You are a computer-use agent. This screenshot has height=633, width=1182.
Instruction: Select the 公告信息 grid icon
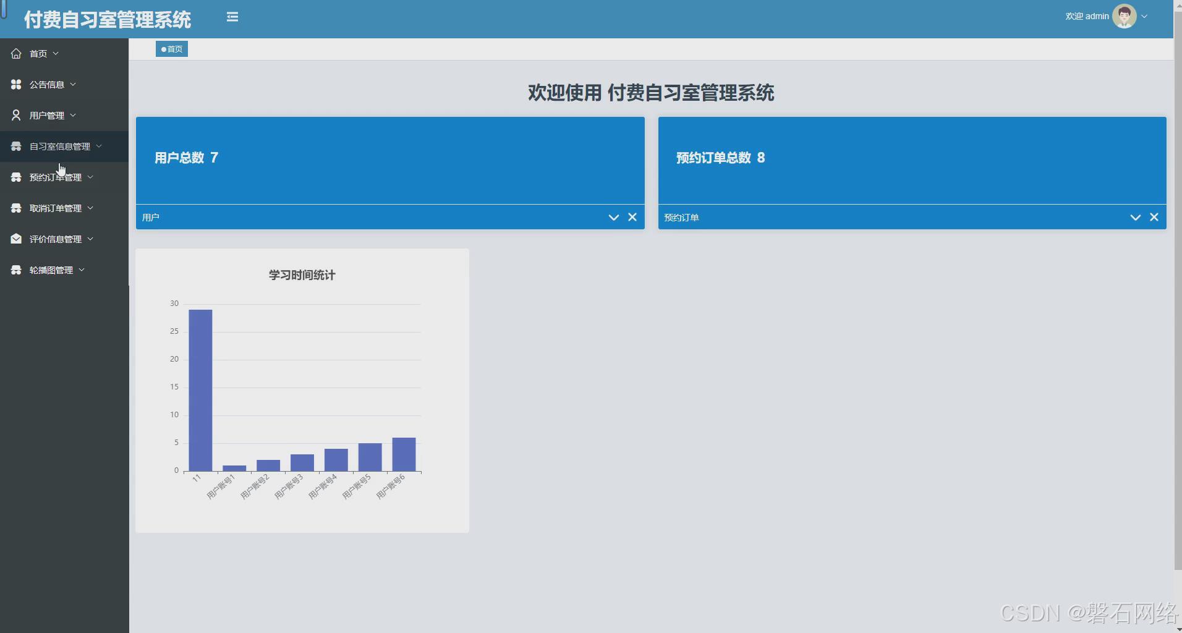(x=16, y=84)
